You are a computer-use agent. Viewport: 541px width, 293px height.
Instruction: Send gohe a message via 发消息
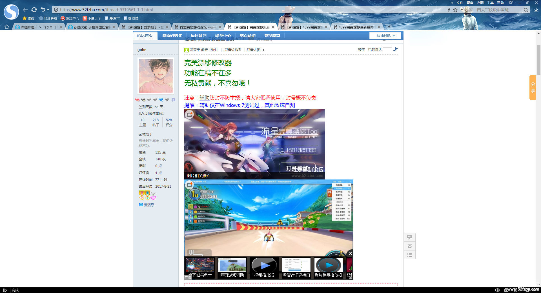tap(147, 205)
